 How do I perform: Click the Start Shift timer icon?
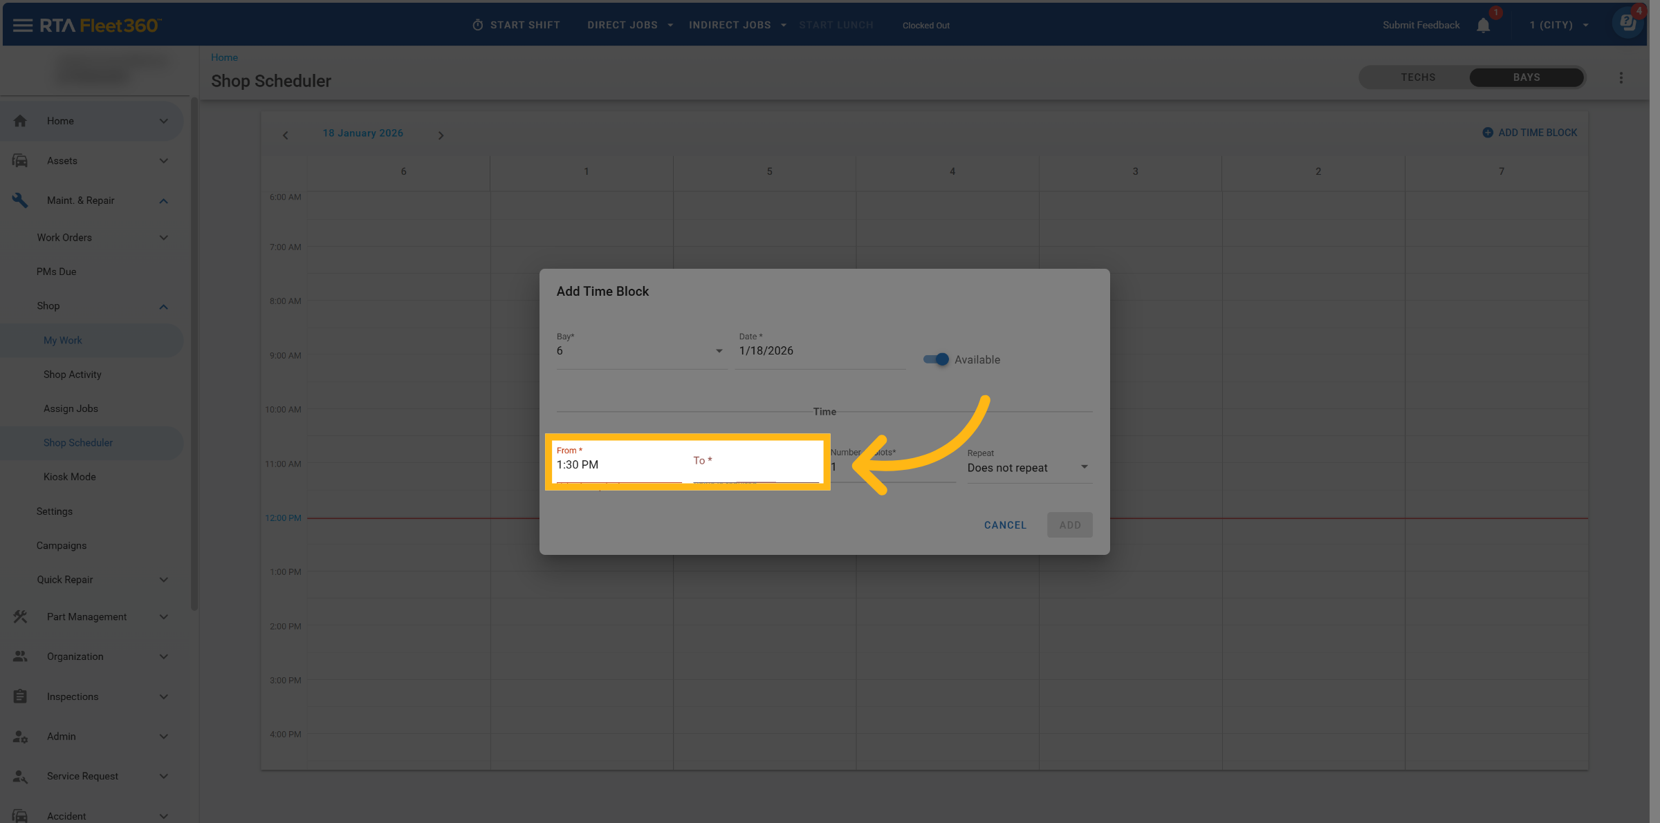477,26
